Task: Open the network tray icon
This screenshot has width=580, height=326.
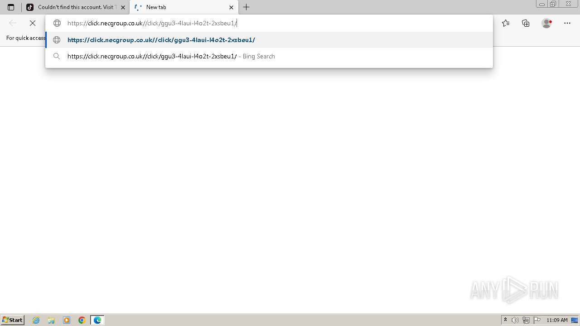Action: [526, 320]
